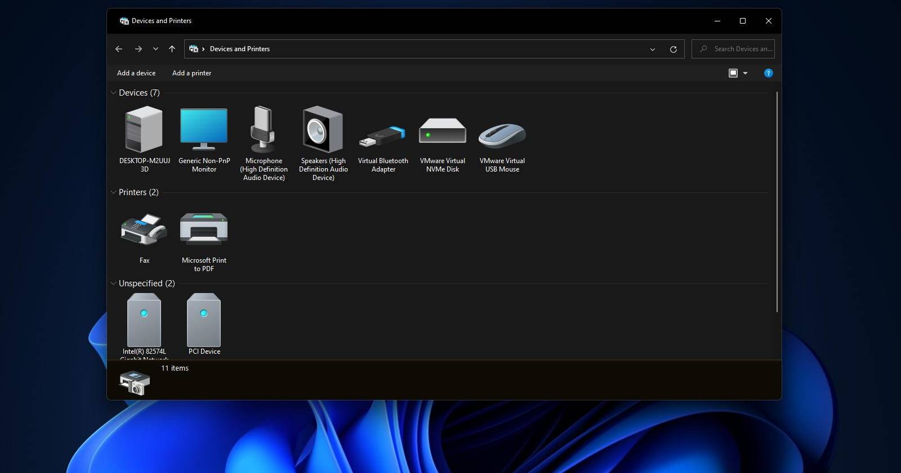Expand the address bar history dropdown
Image resolution: width=901 pixels, height=473 pixels.
[x=653, y=49]
